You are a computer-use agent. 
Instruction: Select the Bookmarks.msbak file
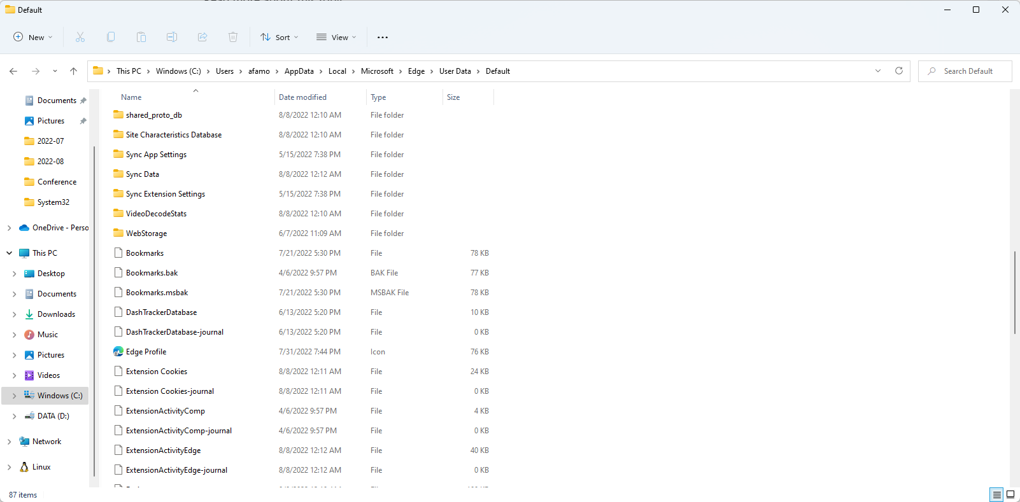click(x=157, y=292)
